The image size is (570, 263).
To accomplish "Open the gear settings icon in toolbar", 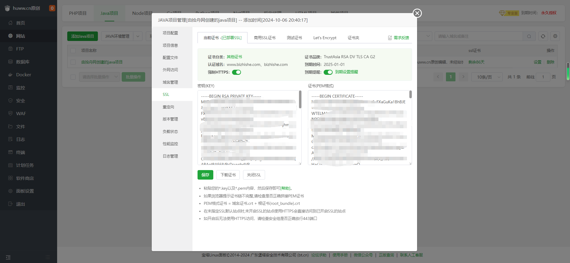I will click(x=555, y=36).
